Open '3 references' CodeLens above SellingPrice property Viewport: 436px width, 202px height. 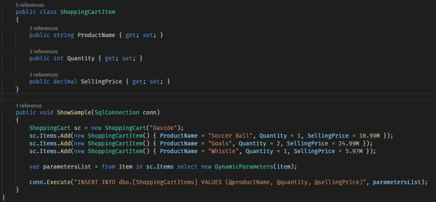click(x=44, y=75)
